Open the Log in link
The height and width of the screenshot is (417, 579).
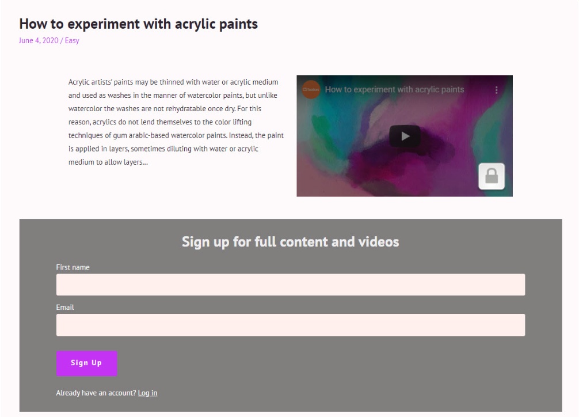[x=147, y=393]
